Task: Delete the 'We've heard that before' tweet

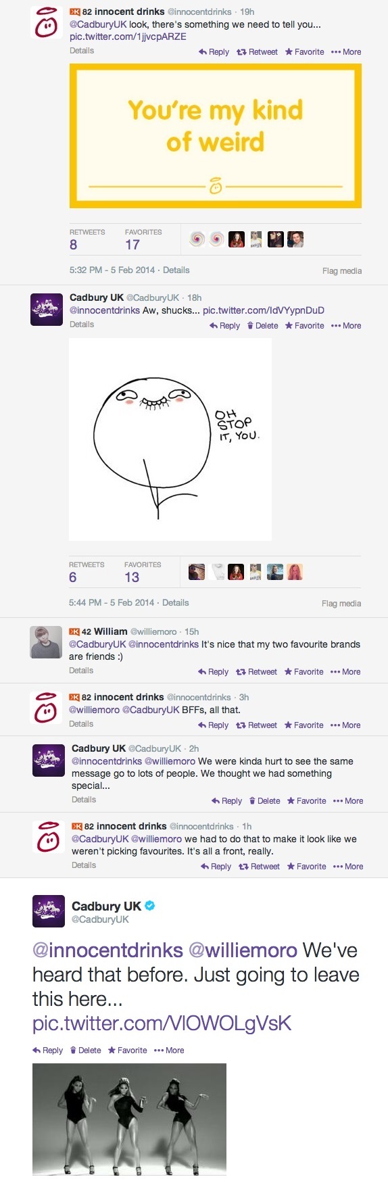Action: click(85, 1051)
